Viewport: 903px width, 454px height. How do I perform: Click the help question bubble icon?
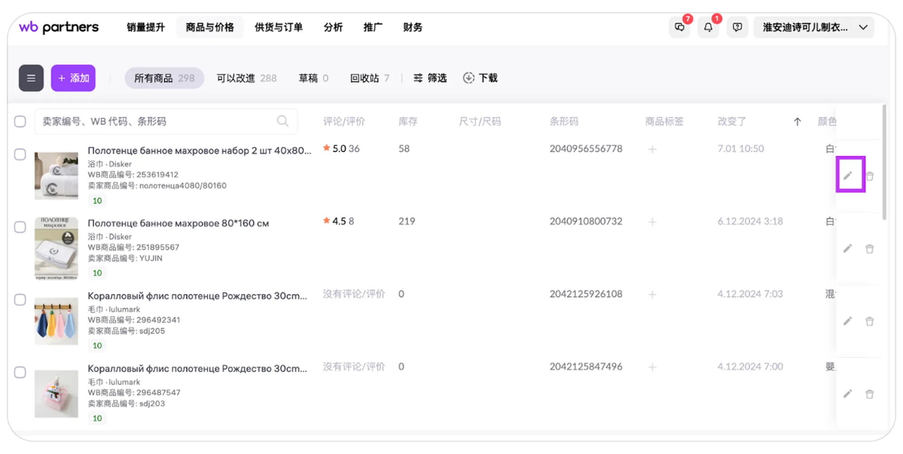(x=737, y=27)
